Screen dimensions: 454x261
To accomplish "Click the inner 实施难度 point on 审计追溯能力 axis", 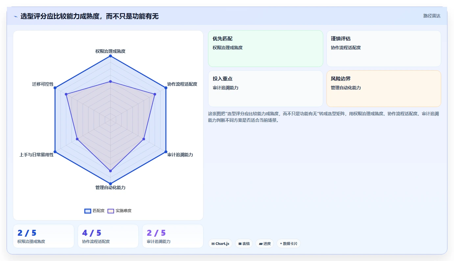I will pyautogui.click(x=144, y=139).
